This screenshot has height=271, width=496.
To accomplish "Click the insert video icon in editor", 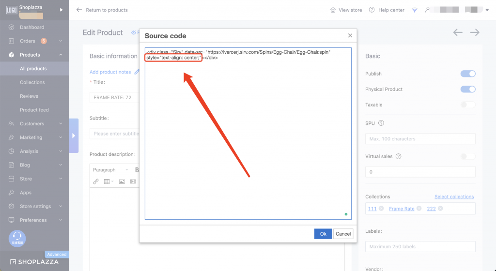I will 133,181.
